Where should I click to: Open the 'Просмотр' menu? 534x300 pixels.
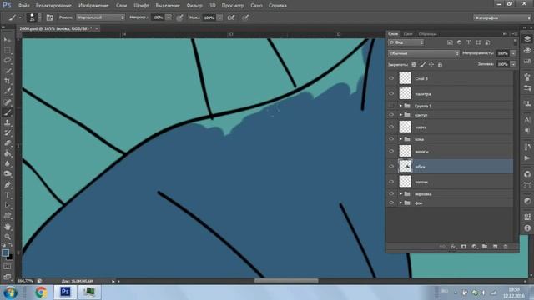point(233,6)
